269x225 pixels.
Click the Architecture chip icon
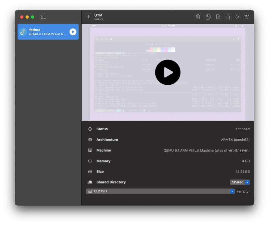(x=90, y=140)
